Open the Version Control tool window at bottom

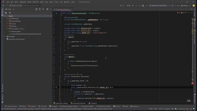click(x=11, y=106)
